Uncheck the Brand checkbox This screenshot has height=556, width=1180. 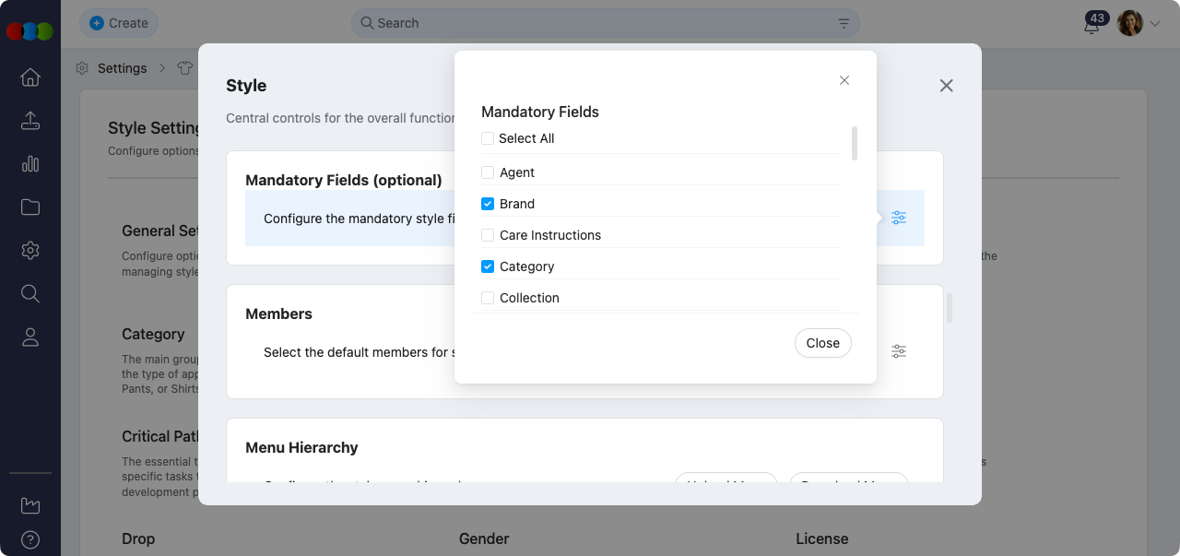(x=488, y=204)
